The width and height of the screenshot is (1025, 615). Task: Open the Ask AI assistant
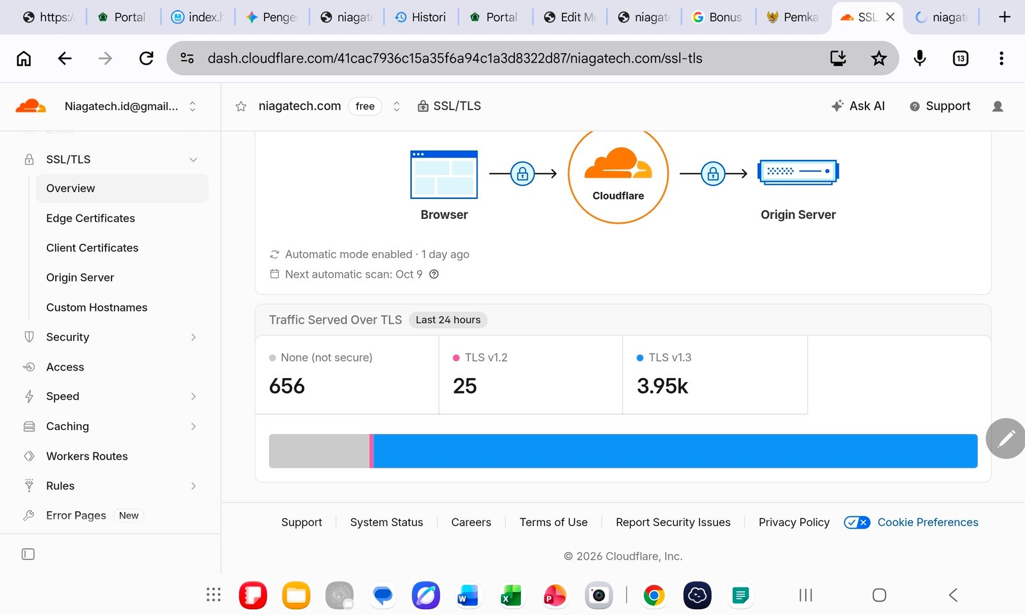[x=858, y=106]
